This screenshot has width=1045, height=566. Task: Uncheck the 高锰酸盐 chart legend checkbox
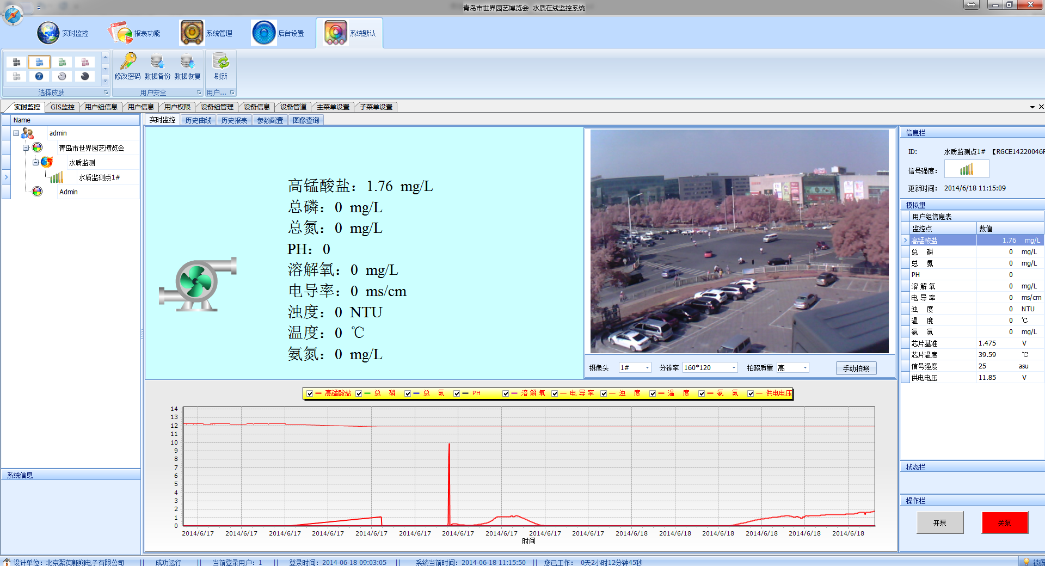(x=310, y=393)
